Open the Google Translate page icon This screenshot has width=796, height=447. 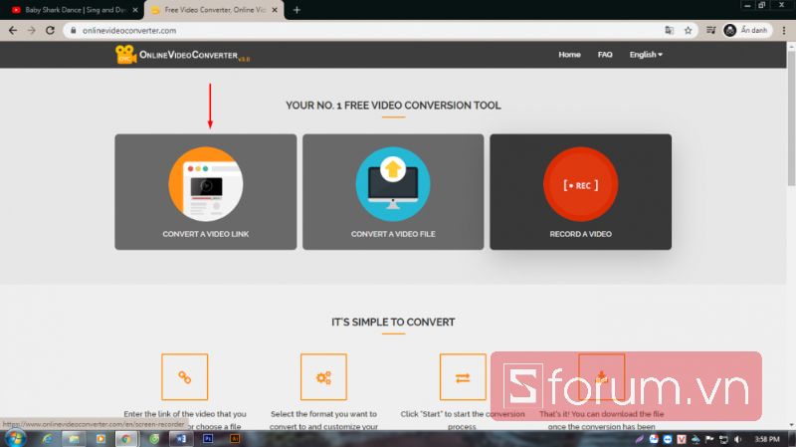click(x=669, y=31)
